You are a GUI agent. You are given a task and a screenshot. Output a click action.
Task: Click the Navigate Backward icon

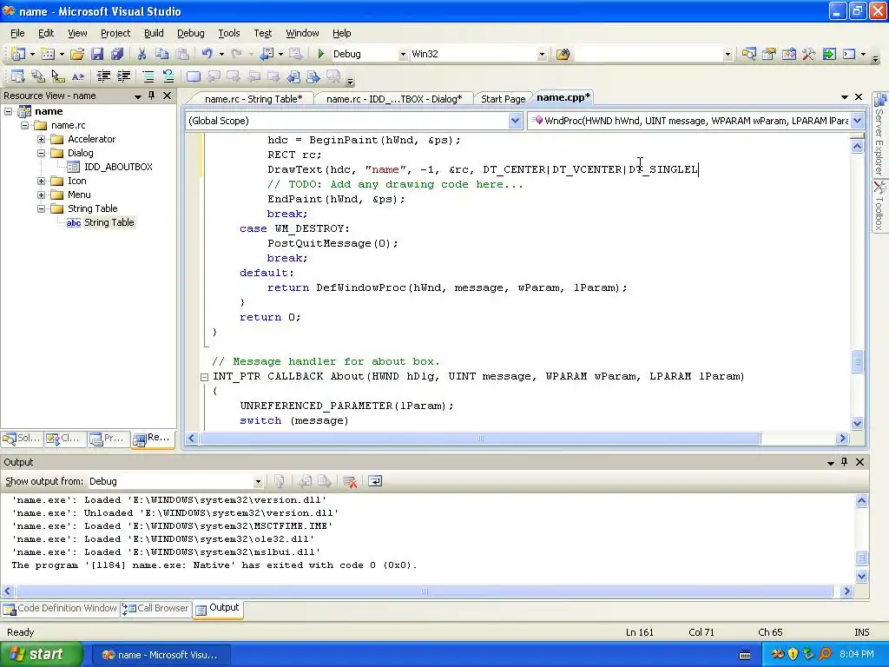(267, 54)
